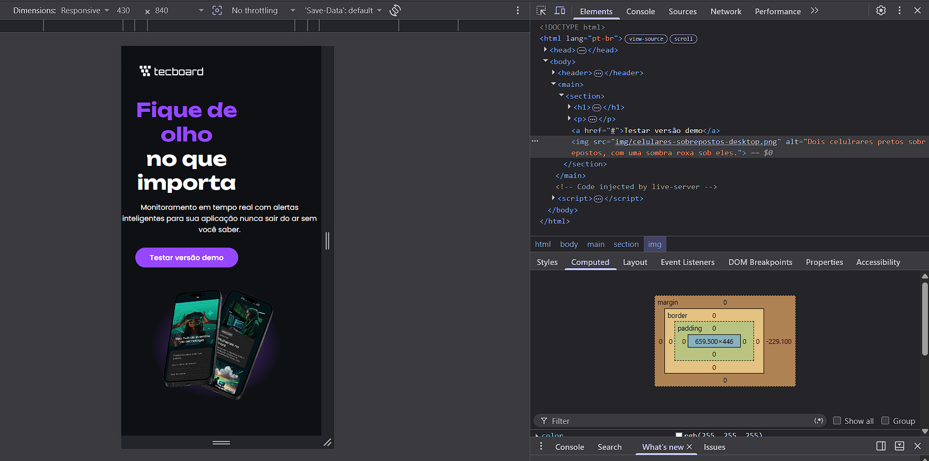The width and height of the screenshot is (929, 461).
Task: Click the scroll badge on html element
Action: pos(683,39)
